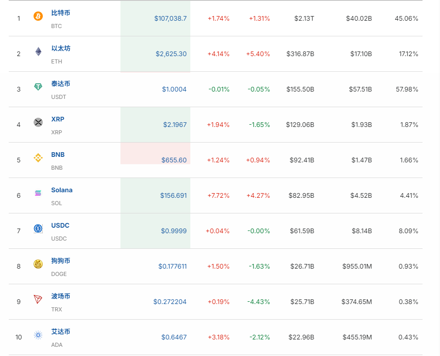Click the Dogecoin icon
This screenshot has height=356, width=440.
pyautogui.click(x=38, y=264)
